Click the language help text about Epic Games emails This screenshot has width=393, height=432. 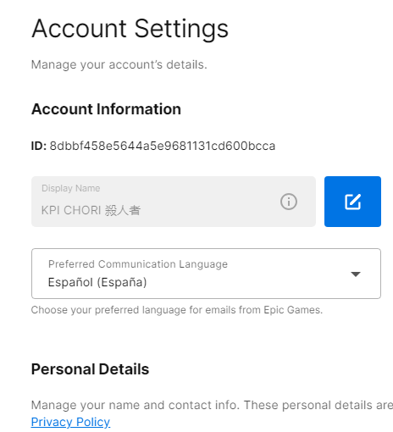point(177,310)
